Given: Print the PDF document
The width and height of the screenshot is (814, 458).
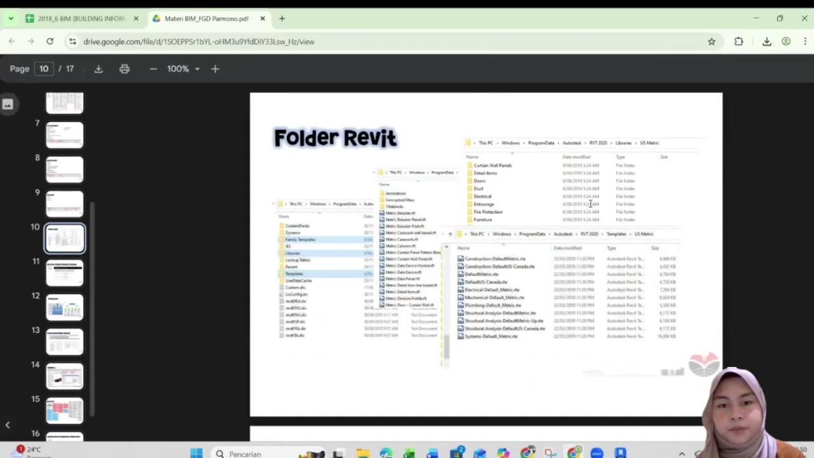Looking at the screenshot, I should point(125,69).
